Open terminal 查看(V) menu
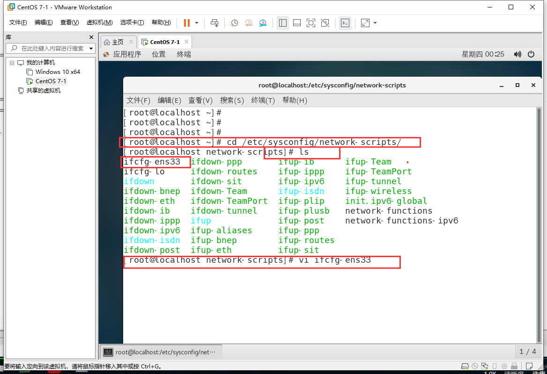This screenshot has height=374, width=547. [x=200, y=101]
